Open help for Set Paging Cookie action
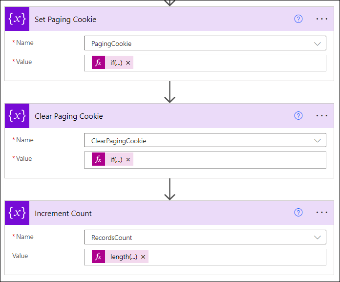 tap(298, 19)
